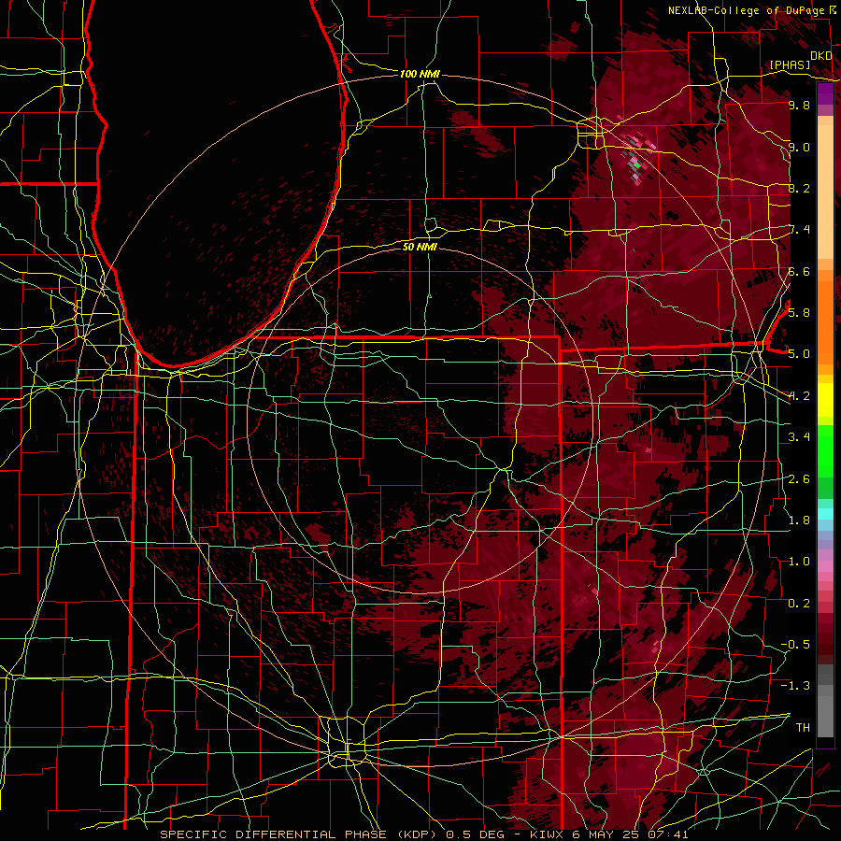This screenshot has height=841, width=841.
Task: Select the -1.3 value on the color scale
Action: (795, 686)
